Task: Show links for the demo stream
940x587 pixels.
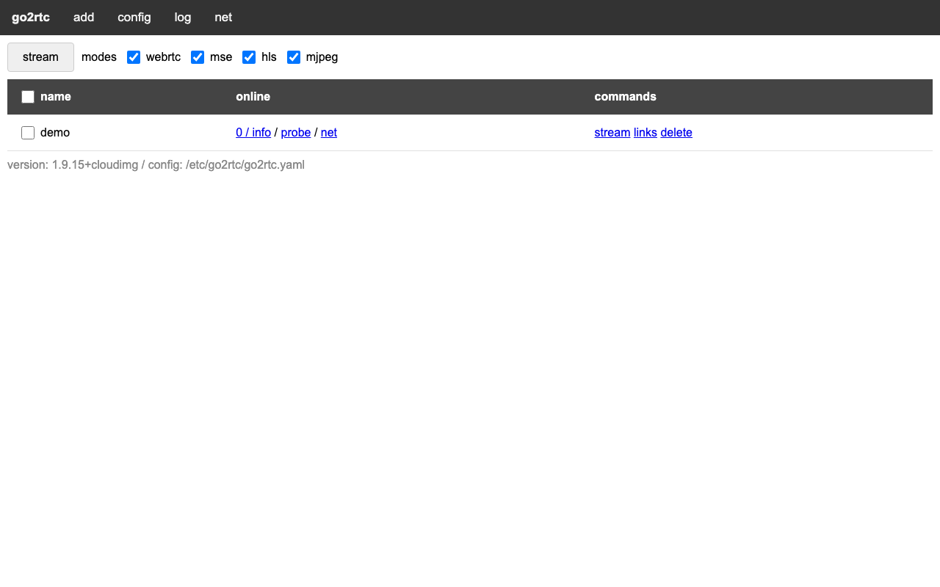Action: 646,133
